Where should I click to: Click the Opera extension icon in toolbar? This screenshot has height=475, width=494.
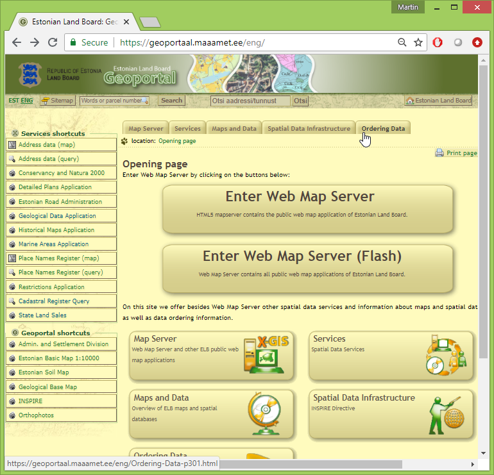(x=438, y=42)
